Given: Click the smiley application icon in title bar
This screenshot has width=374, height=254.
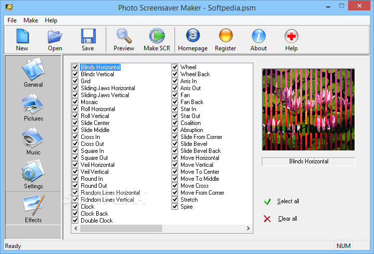Looking at the screenshot, I should pos(9,7).
